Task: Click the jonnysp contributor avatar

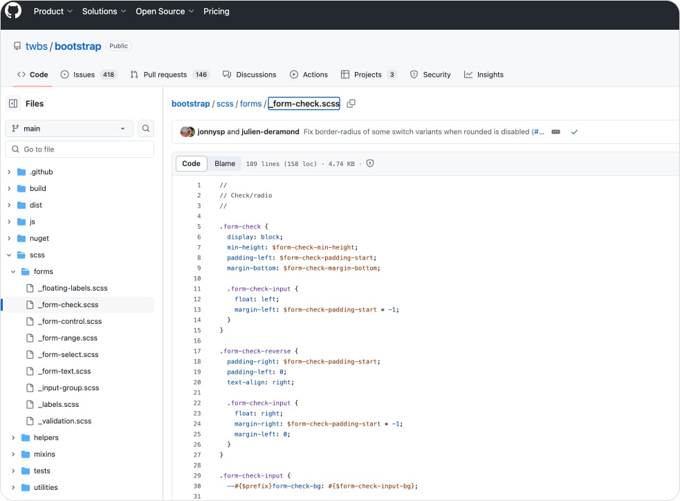Action: pos(185,131)
